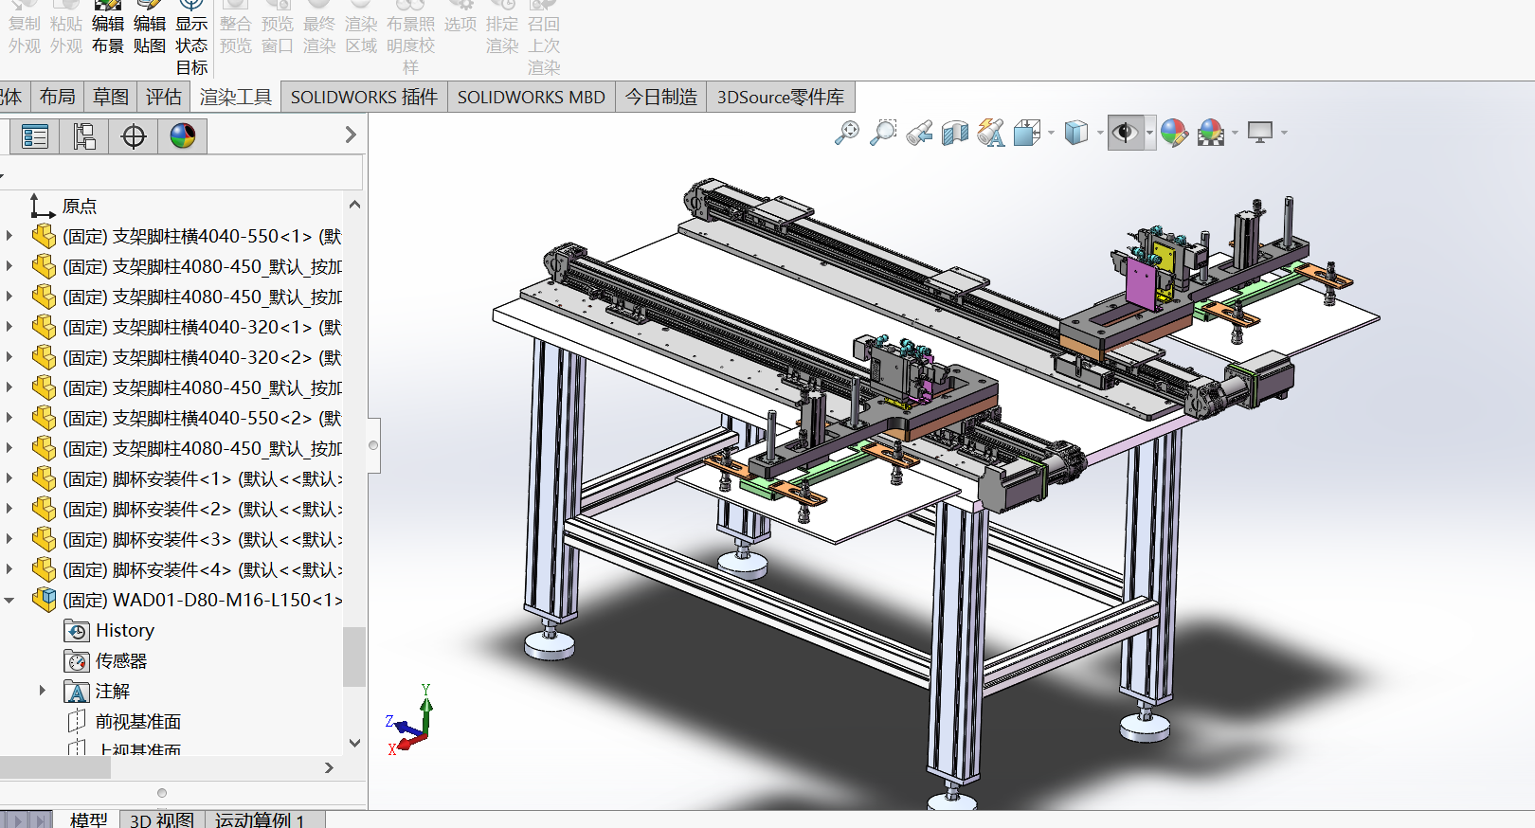This screenshot has width=1535, height=828.
Task: Open the Apply Scene dropdown arrow
Action: (1235, 134)
